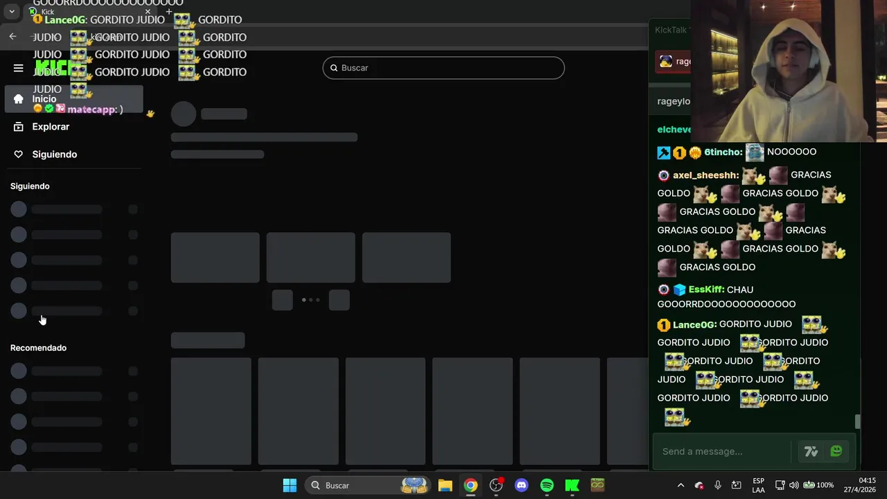The image size is (887, 499).
Task: Go back with the browser back arrow
Action: click(12, 36)
